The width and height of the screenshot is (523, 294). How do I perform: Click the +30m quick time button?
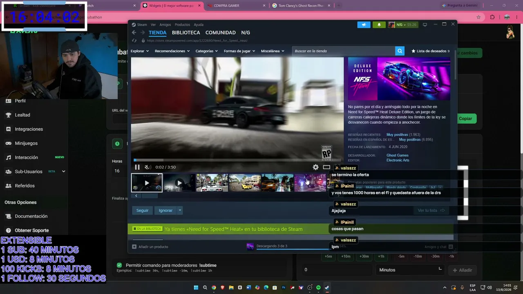pos(364,256)
